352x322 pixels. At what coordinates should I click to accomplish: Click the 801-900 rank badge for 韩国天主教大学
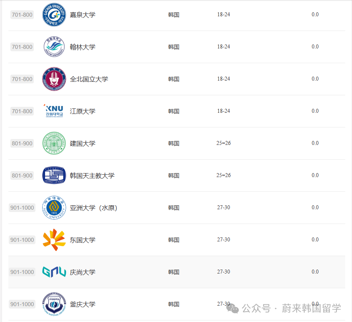click(x=22, y=175)
